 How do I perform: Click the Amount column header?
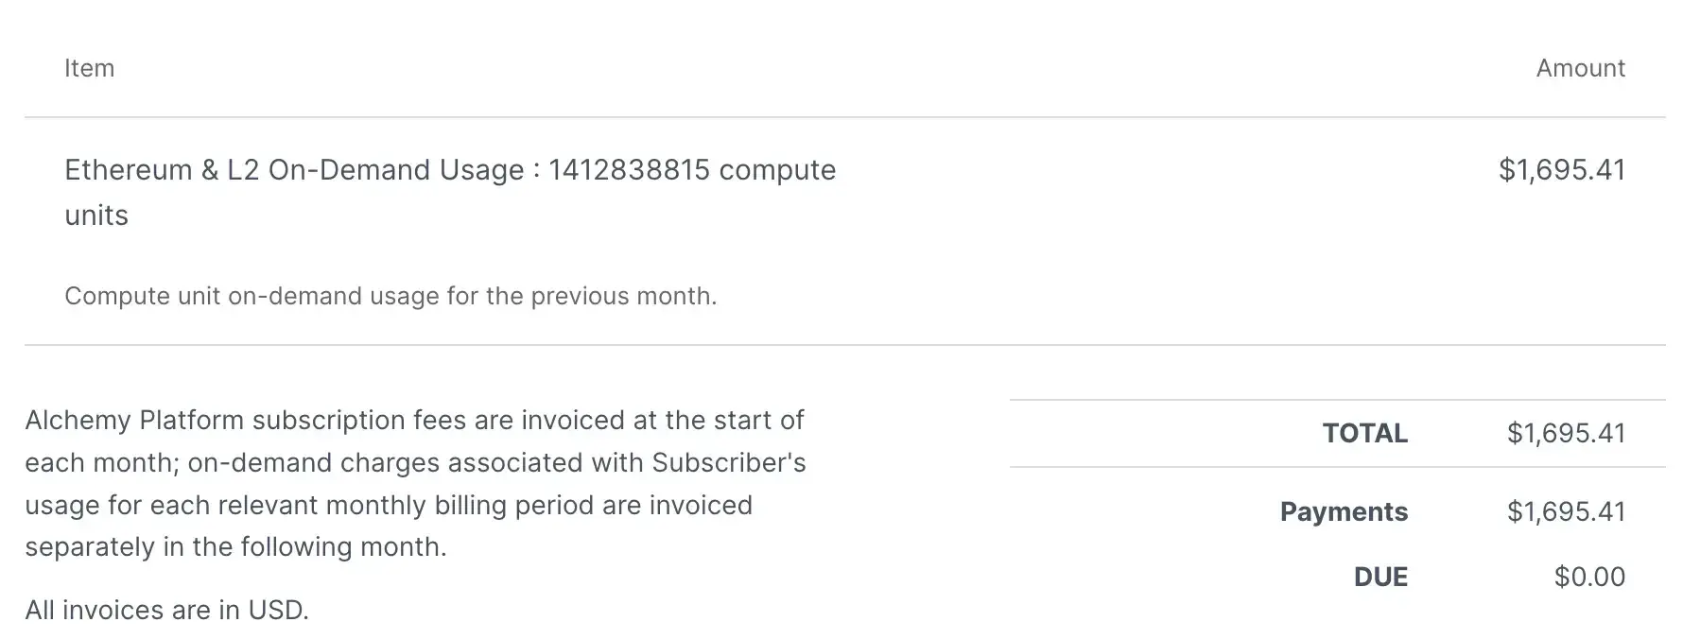[x=1580, y=68]
